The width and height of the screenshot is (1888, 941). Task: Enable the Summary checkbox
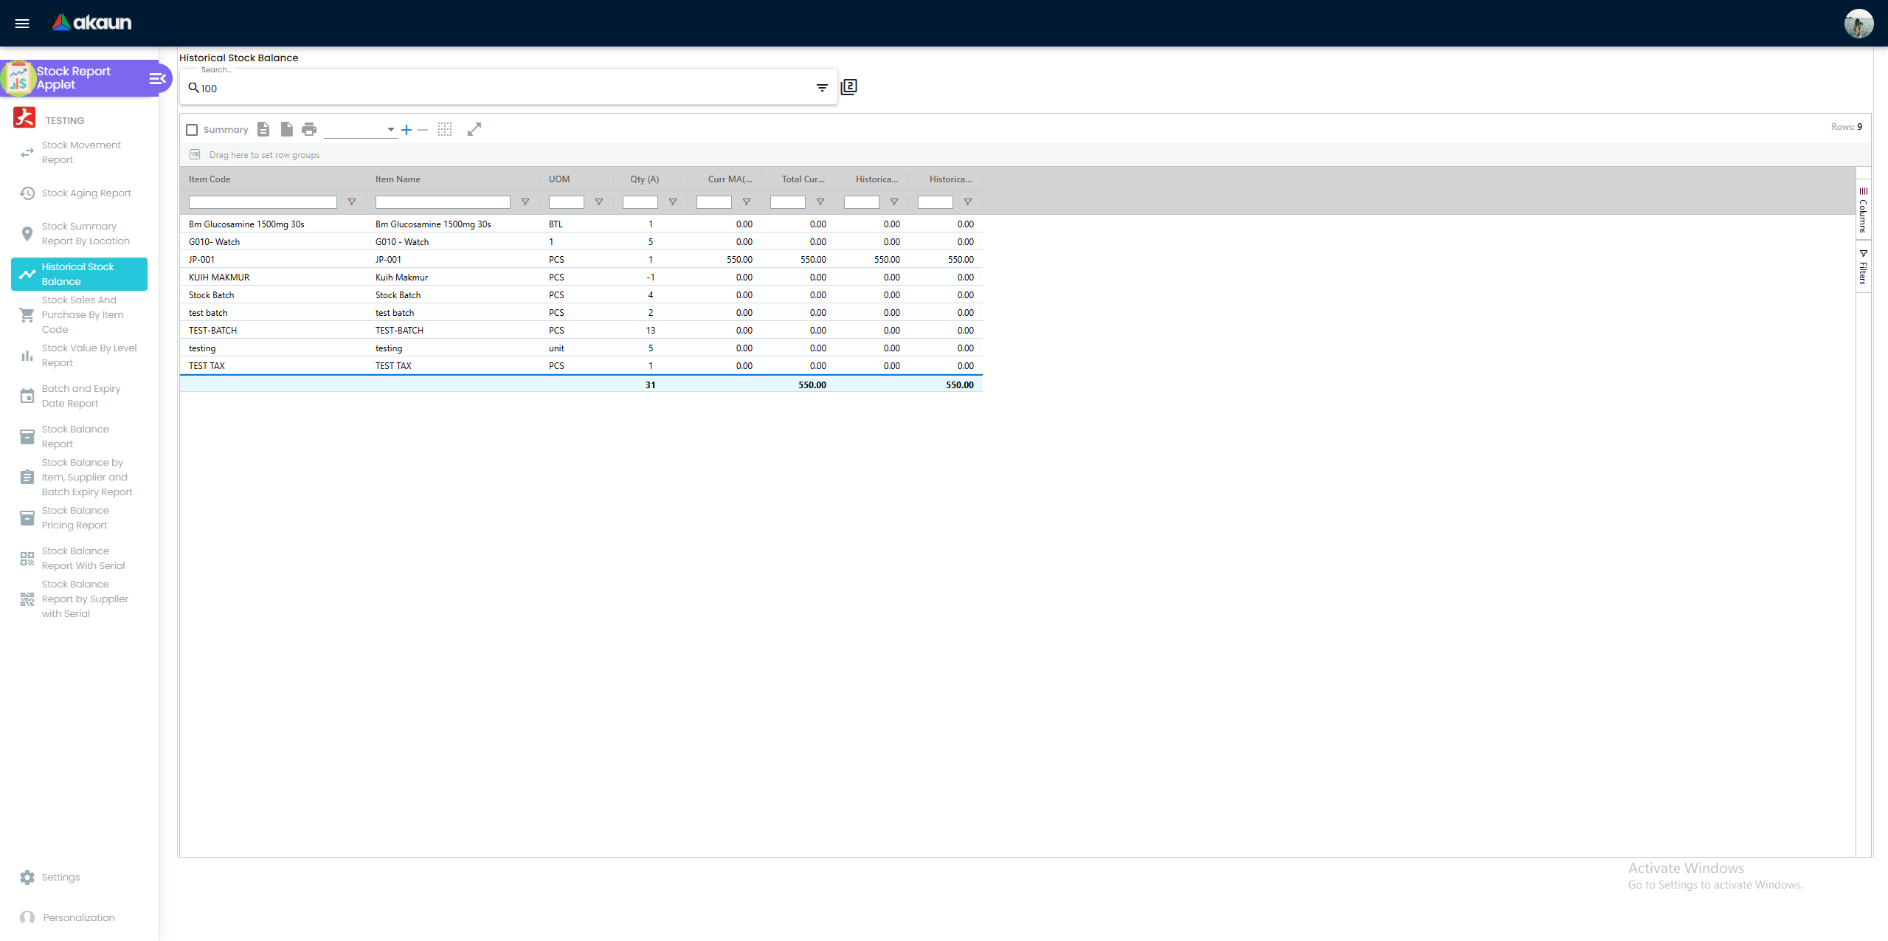pyautogui.click(x=193, y=130)
